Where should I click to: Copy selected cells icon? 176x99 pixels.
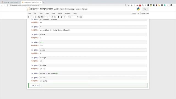[x=39, y=17]
